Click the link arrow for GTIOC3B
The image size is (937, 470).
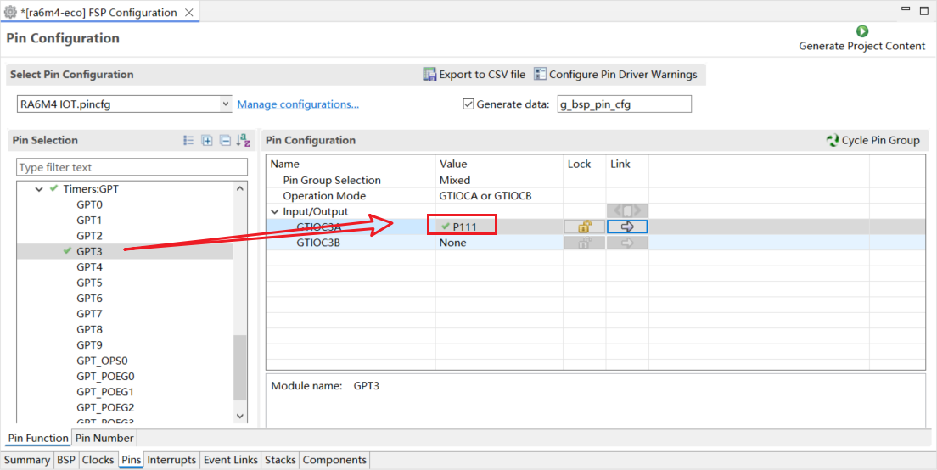click(627, 243)
